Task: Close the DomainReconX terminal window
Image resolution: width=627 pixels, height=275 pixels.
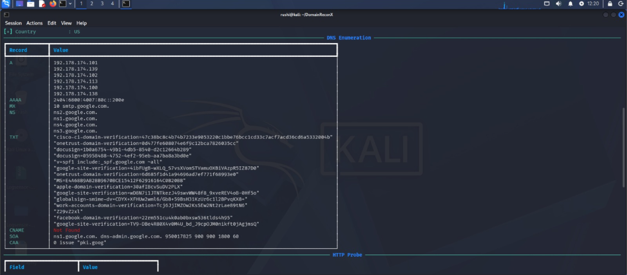Action: [x=622, y=15]
